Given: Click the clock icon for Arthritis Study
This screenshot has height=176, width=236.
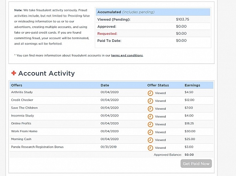Looking at the screenshot, I should [x=150, y=93].
